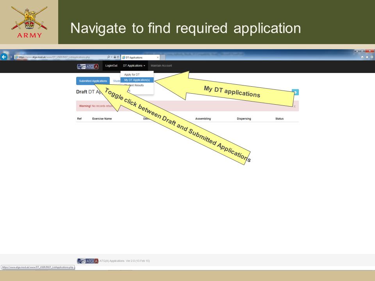Click the Assembling column header

[203, 119]
